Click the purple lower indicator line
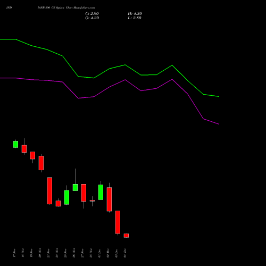Image resolution: width=266 pixels, height=266 pixels. [x=110, y=87]
